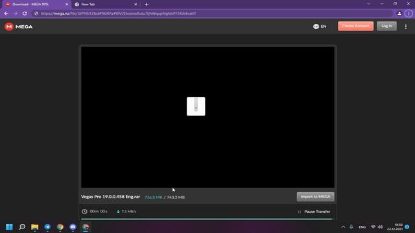
Task: Open Discord from taskbar
Action: tap(73, 227)
